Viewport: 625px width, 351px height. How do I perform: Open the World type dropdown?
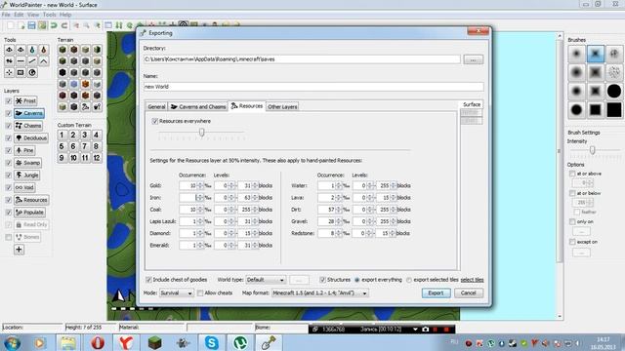coord(266,280)
